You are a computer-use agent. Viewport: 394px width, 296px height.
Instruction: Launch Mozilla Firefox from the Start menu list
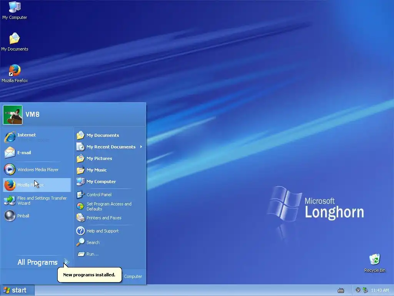point(37,185)
